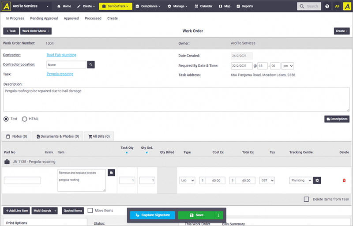Screen dimensions: 353x226
Task: Switch to the Pending Approval tab
Action: 44,19
